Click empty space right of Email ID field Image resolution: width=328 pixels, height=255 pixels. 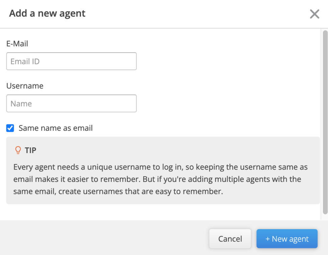[228, 61]
